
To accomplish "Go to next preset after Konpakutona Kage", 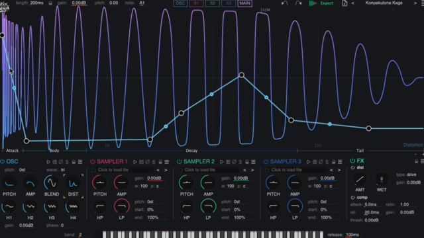I will 415,3.
